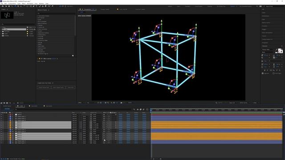Click the fill color swatch in Character panel
This screenshot has width=285, height=160.
(x=279, y=50)
